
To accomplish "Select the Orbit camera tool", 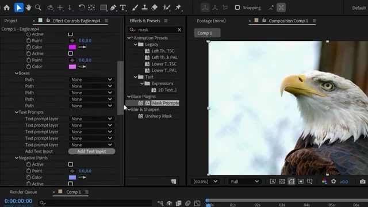I will coord(50,7).
